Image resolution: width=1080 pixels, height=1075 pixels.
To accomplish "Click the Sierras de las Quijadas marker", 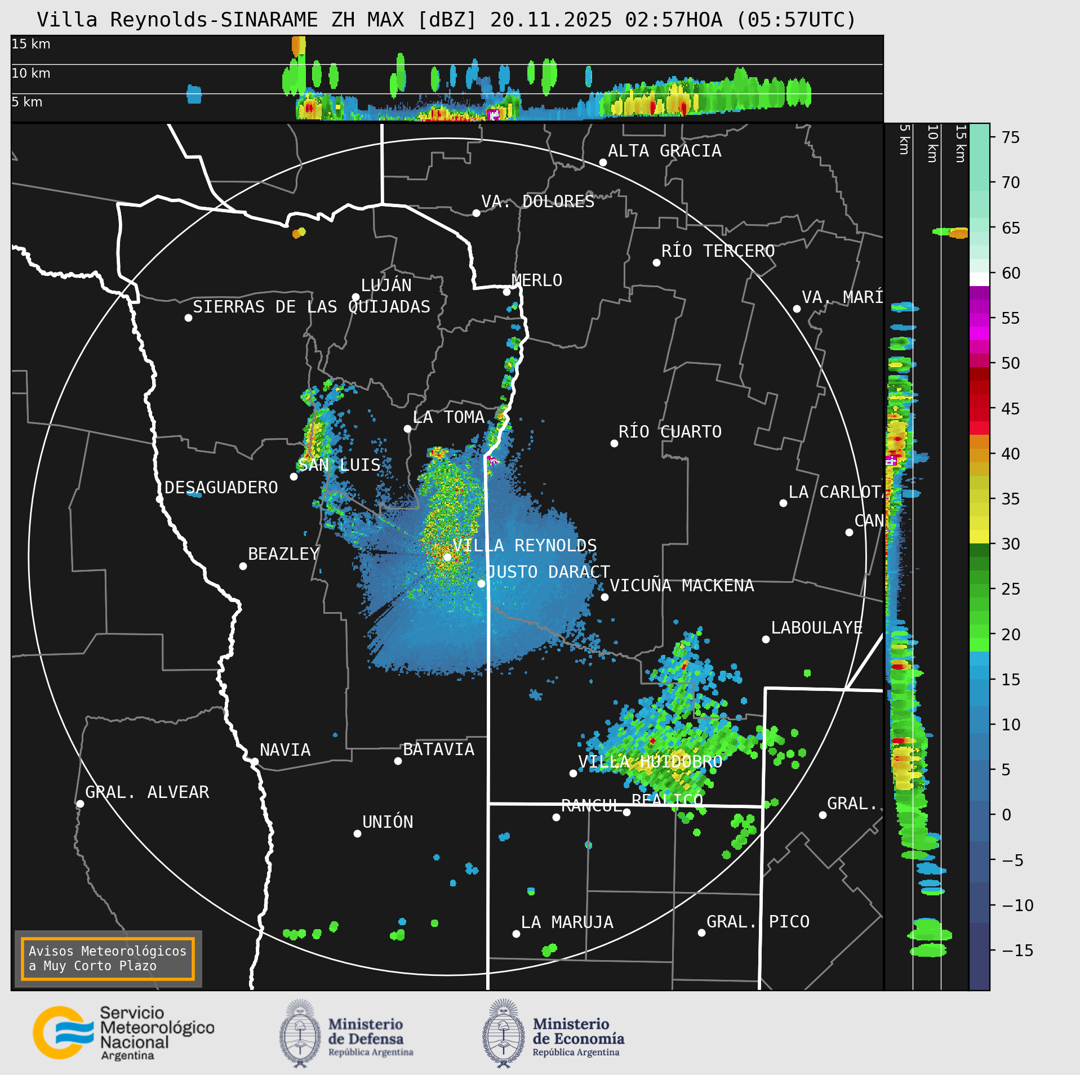I will point(188,318).
